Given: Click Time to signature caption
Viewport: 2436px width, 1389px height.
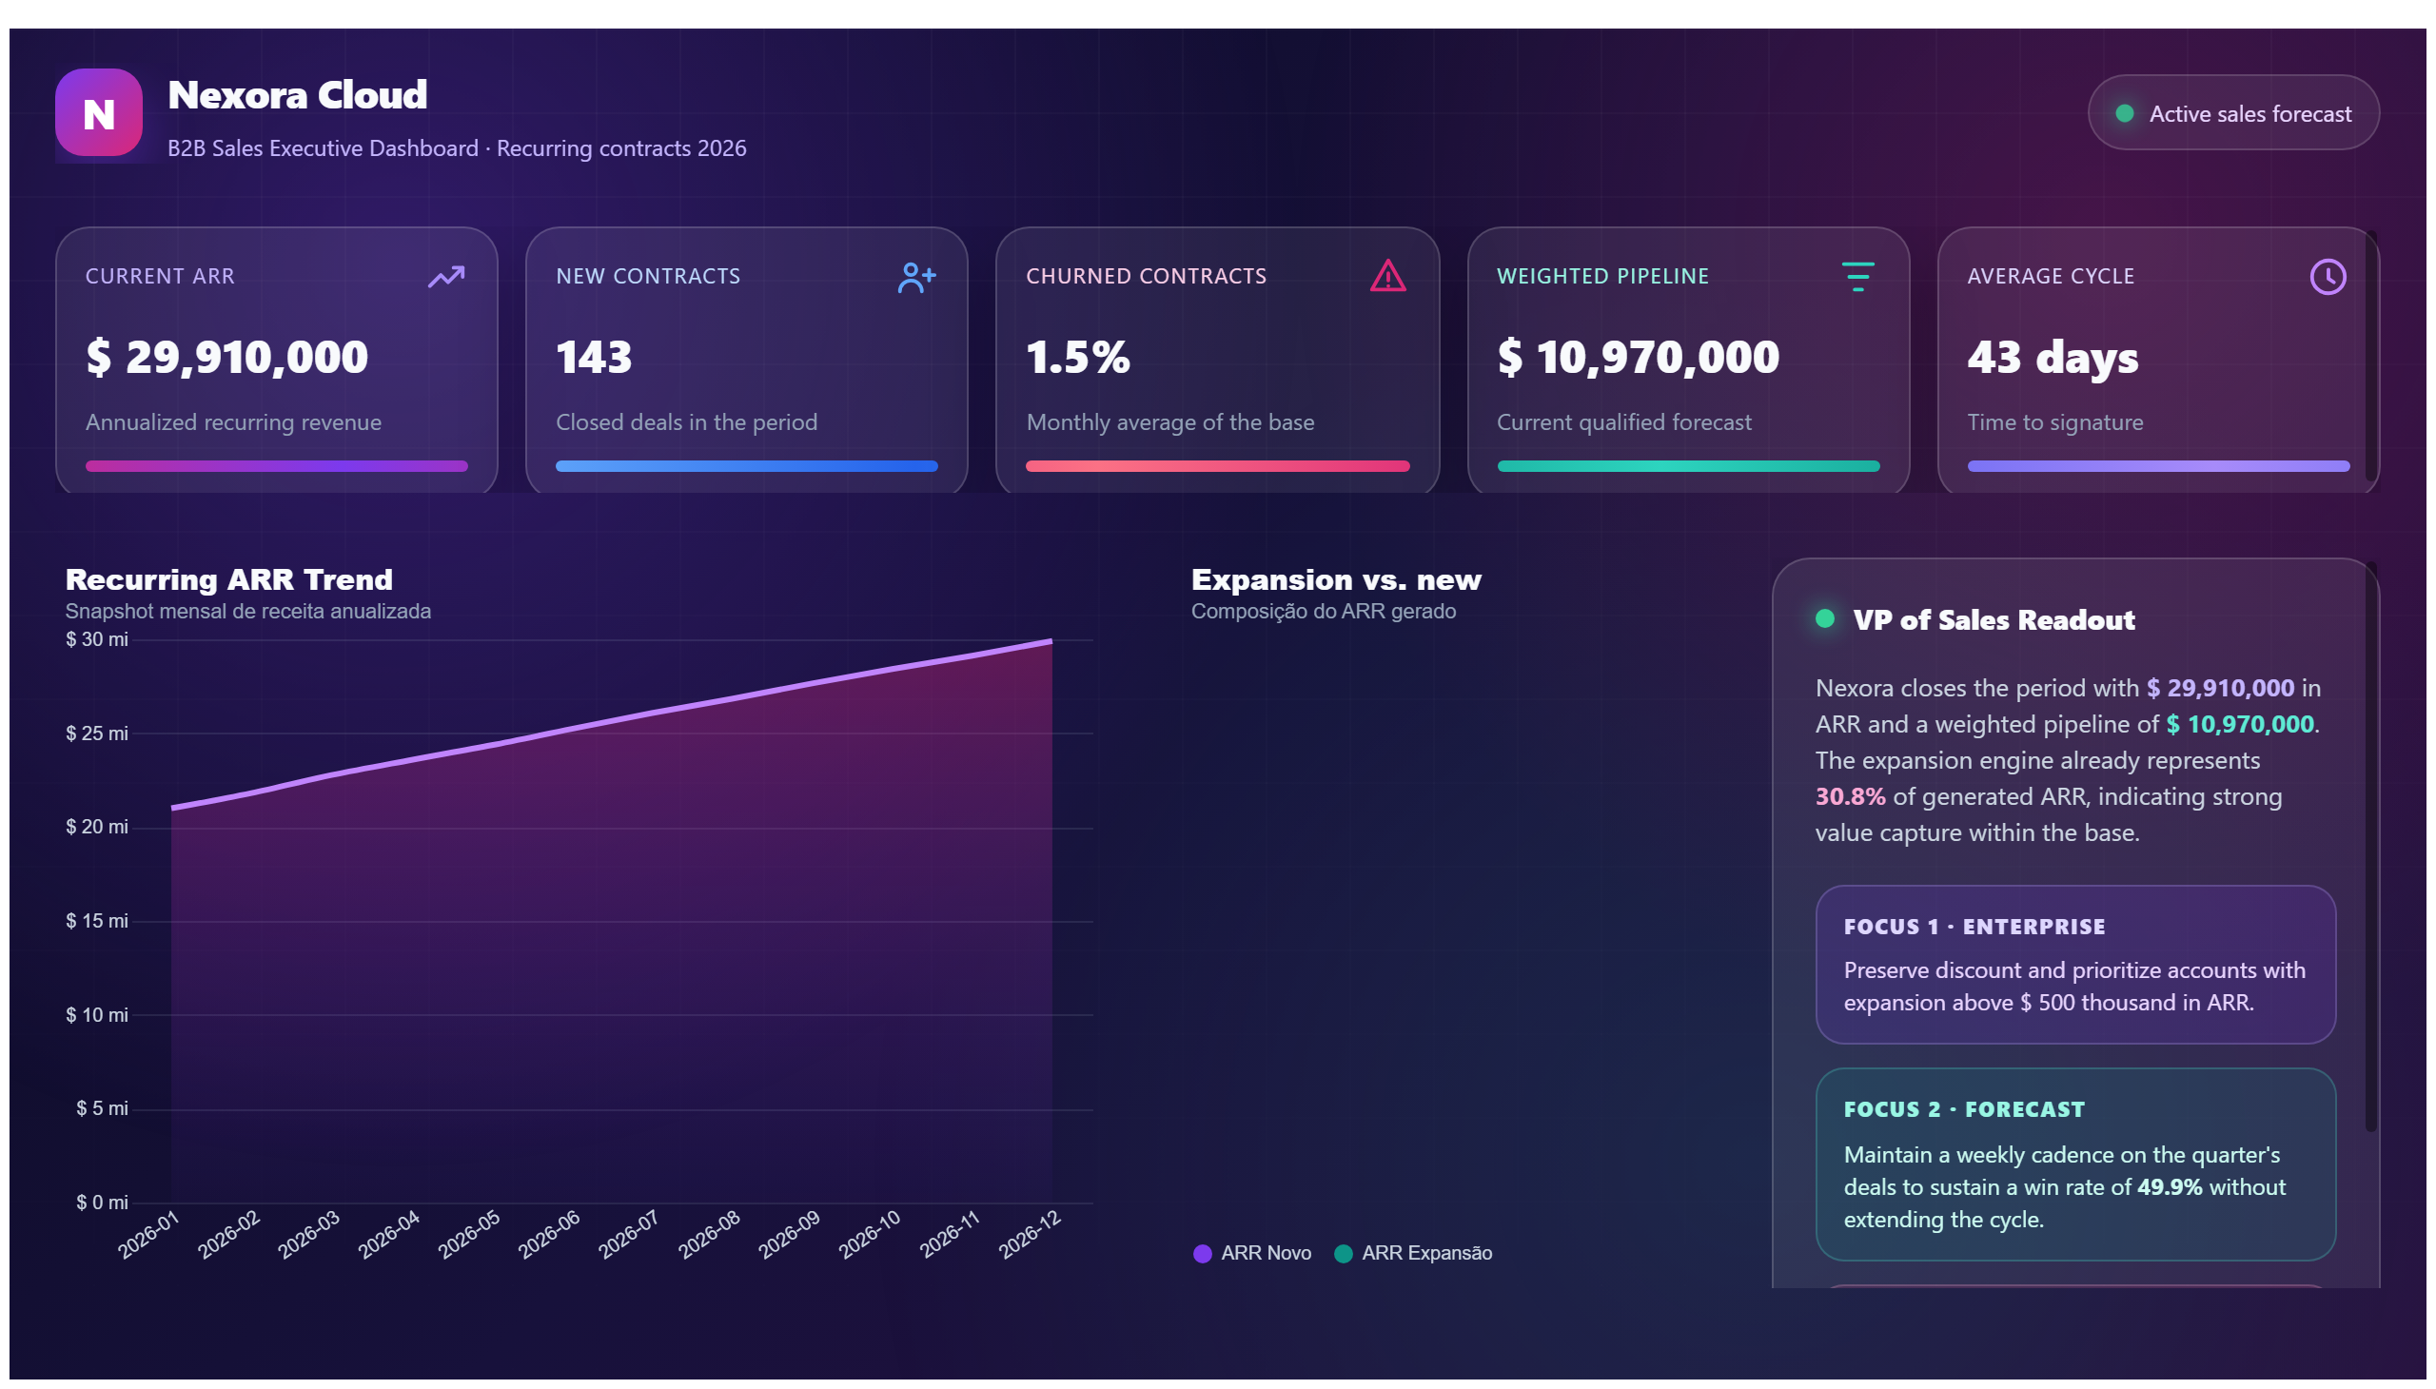Looking at the screenshot, I should (2055, 421).
